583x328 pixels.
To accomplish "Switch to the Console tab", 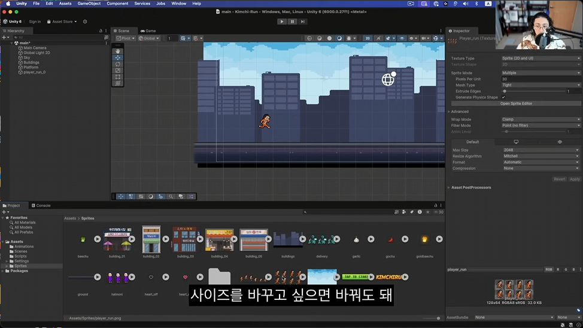I will (41, 205).
